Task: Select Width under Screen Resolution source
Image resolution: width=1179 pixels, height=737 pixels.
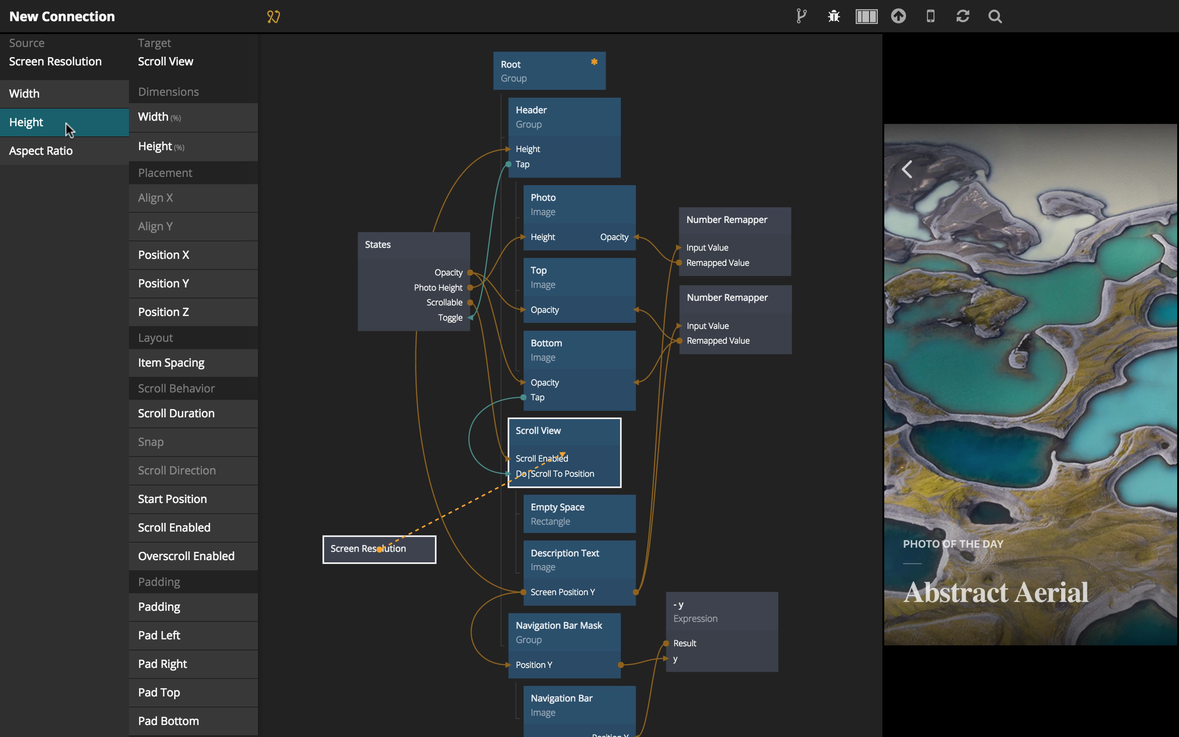Action: coord(24,93)
